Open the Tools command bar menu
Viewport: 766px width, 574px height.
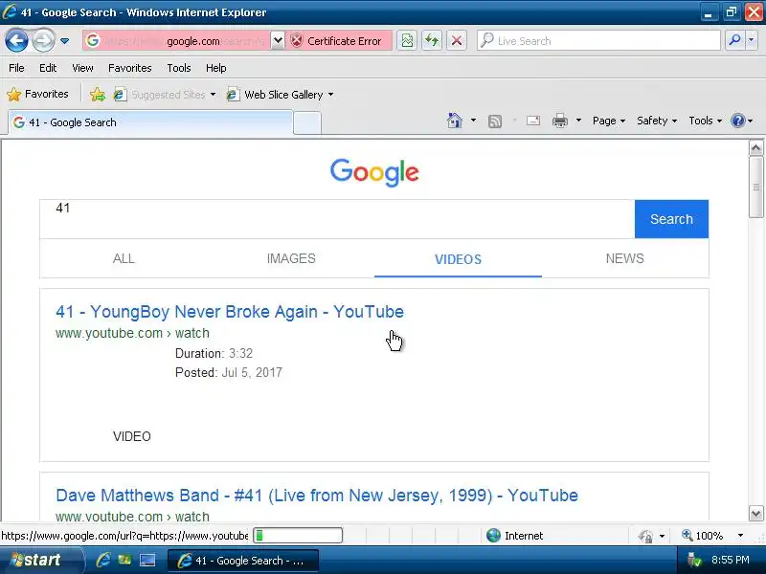(x=705, y=121)
